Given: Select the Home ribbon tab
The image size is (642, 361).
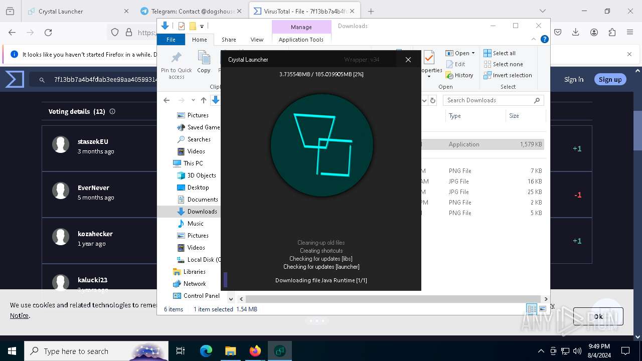Looking at the screenshot, I should [x=199, y=40].
